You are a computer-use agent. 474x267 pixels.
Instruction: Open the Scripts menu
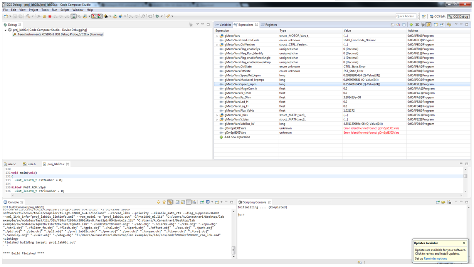tap(65, 10)
